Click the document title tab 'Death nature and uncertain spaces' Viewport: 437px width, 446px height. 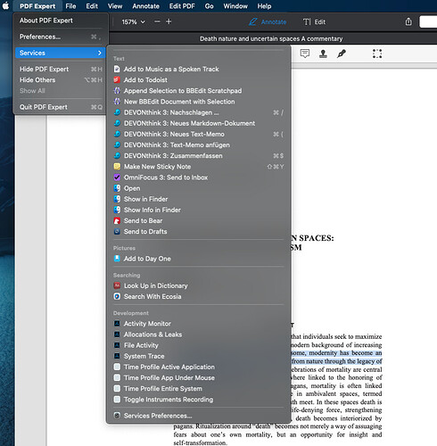271,39
